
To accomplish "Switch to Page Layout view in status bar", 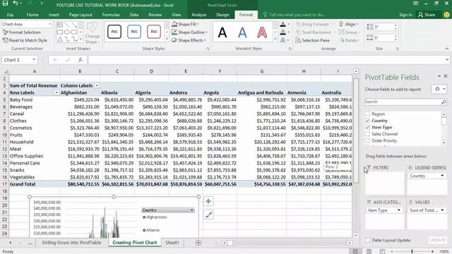I will 369,251.
